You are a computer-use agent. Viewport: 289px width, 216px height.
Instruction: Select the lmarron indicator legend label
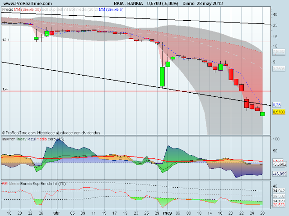pyautogui.click(x=9, y=139)
